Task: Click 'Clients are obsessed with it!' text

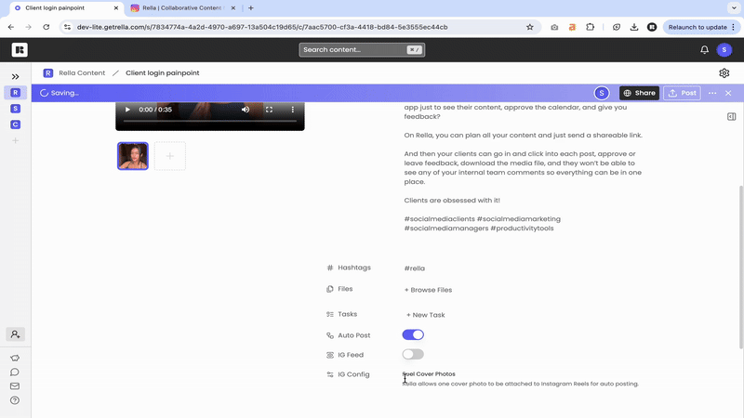Action: click(452, 201)
